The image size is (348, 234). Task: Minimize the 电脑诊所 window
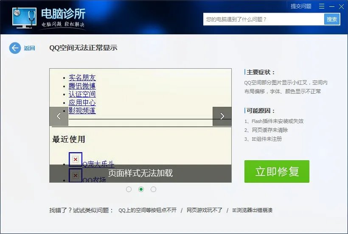click(x=332, y=7)
